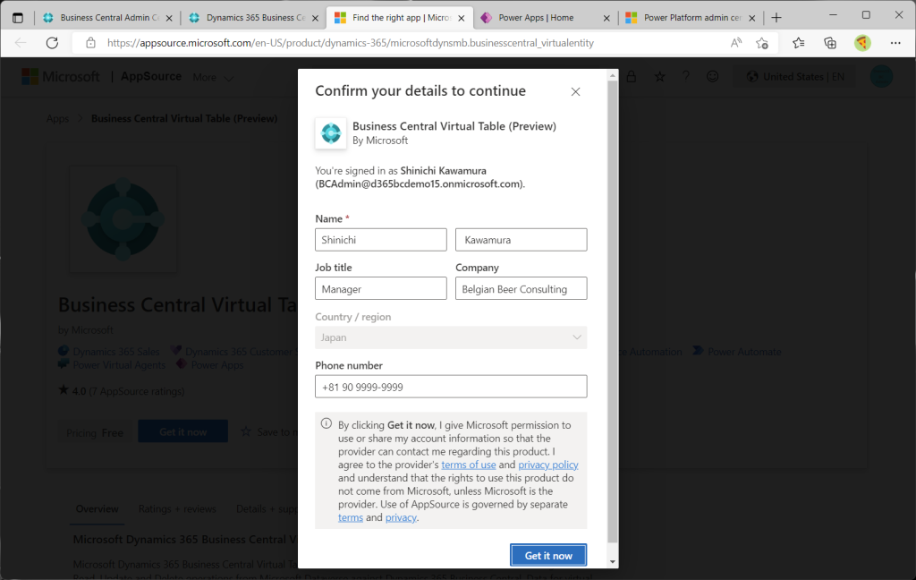Close the Power Platform admin center tab
Image resolution: width=916 pixels, height=580 pixels.
(751, 18)
